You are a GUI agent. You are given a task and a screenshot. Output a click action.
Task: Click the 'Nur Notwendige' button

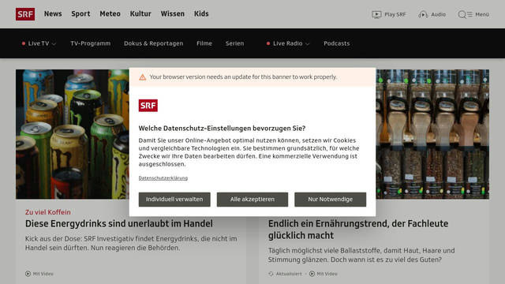click(x=330, y=200)
